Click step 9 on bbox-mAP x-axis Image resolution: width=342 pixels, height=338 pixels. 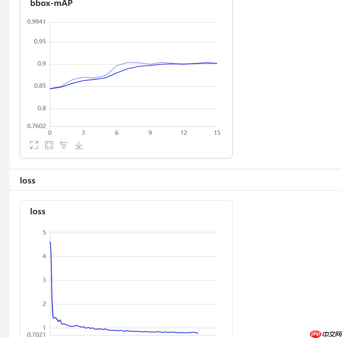[x=150, y=133]
